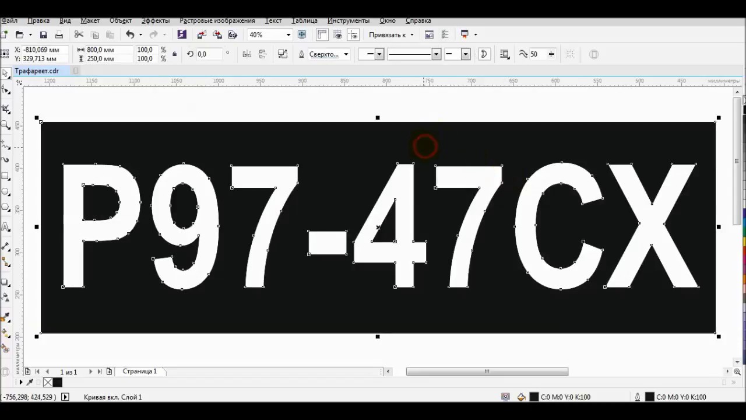Click the Import icon

pyautogui.click(x=202, y=35)
